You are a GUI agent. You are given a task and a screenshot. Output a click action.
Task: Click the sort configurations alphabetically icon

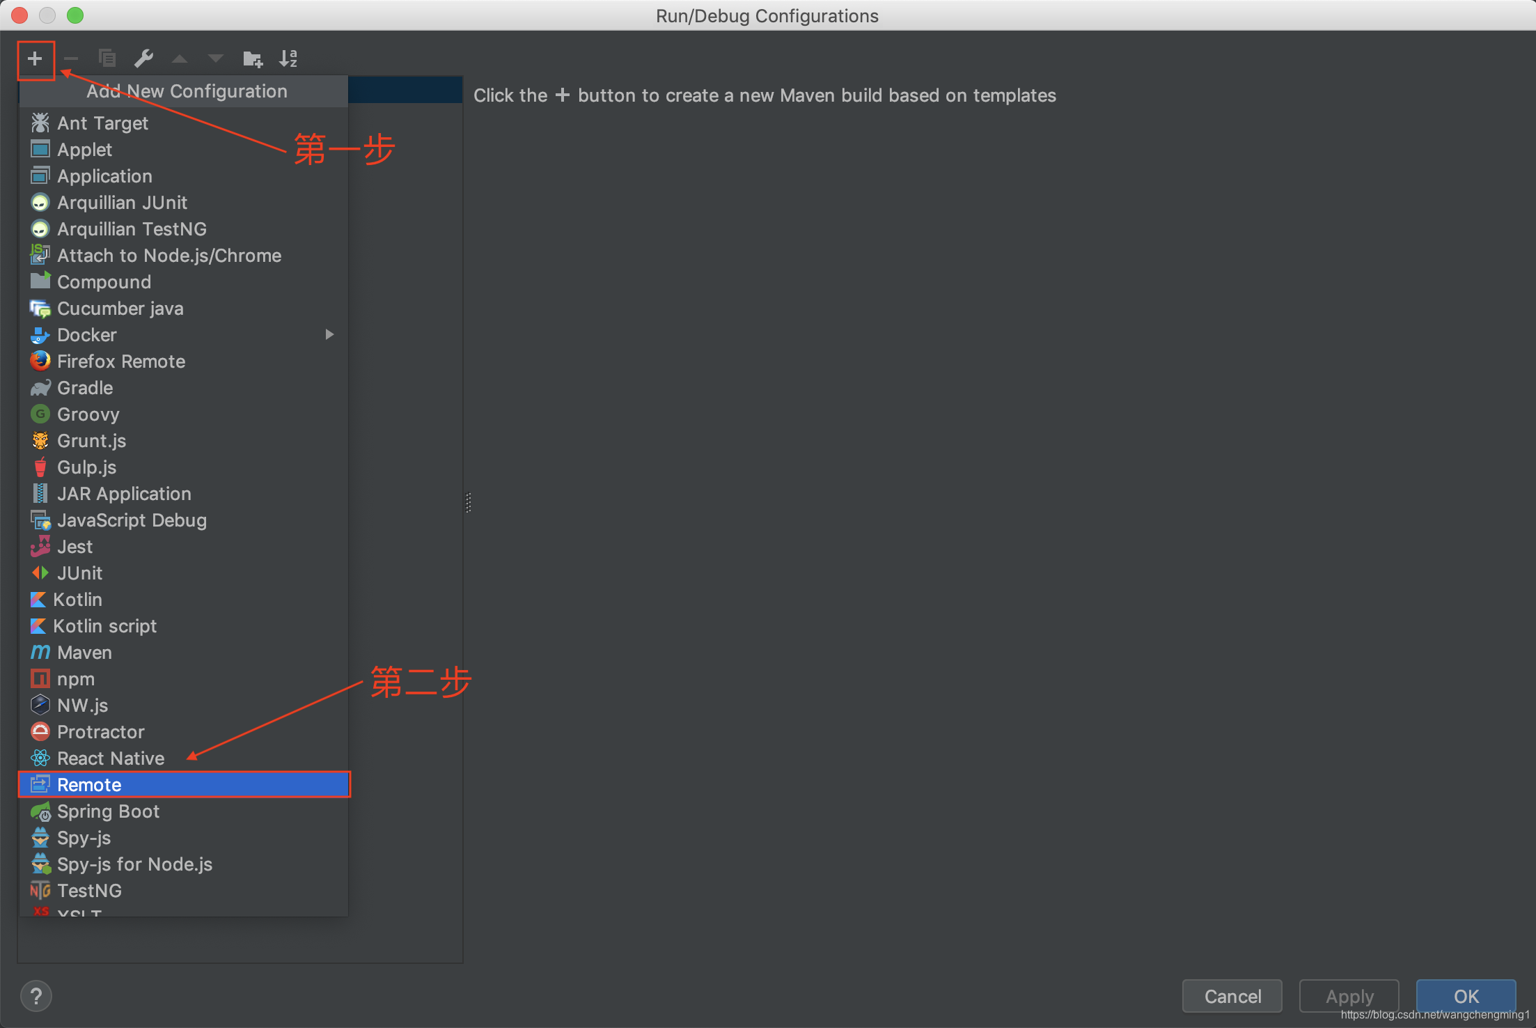coord(288,59)
